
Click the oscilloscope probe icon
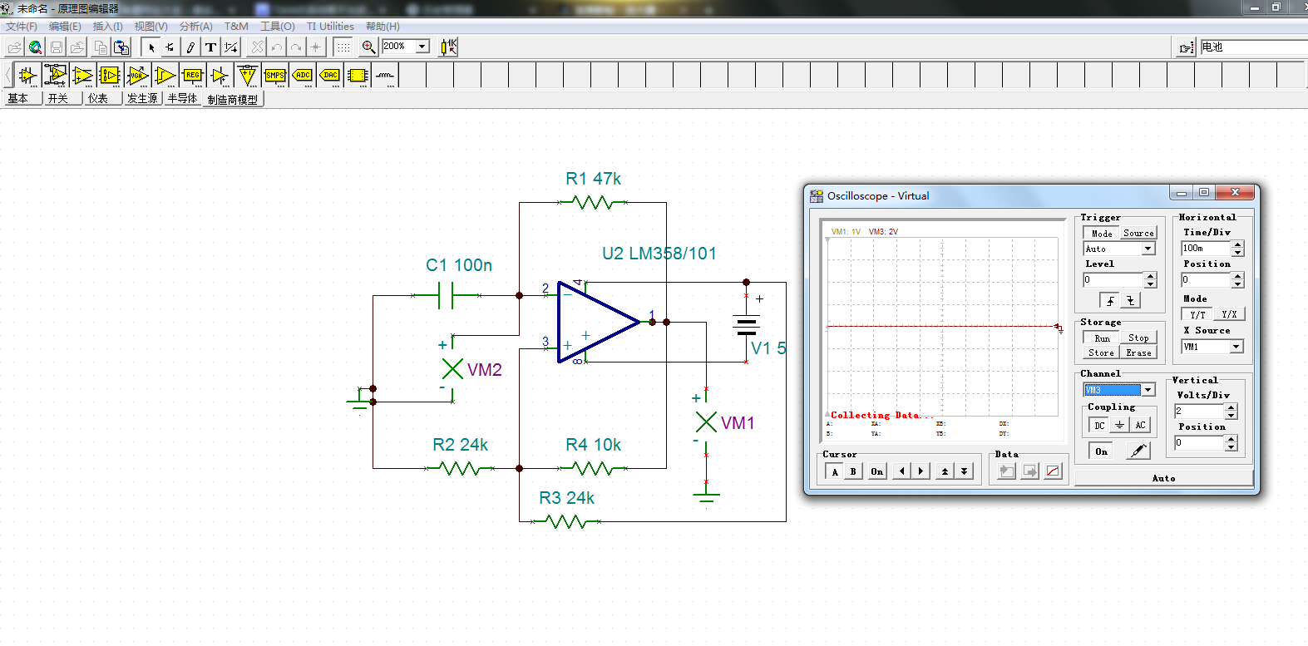pyautogui.click(x=1138, y=451)
